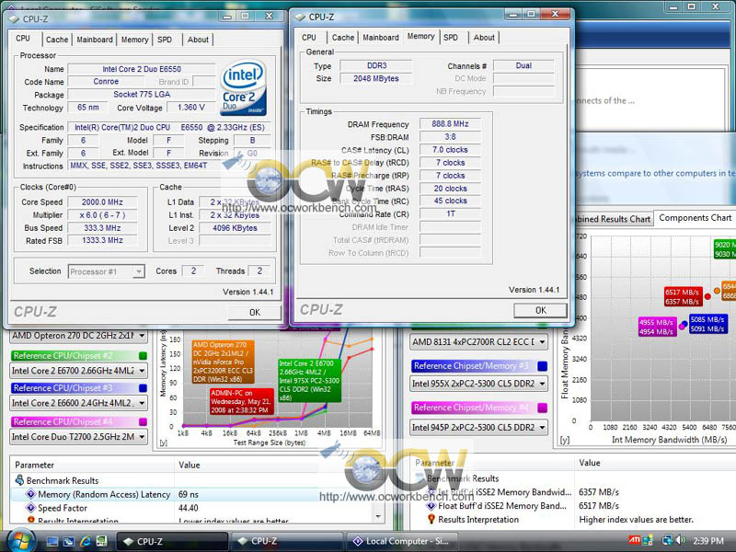
Task: Click the pin icon beside Results Interpretation in bandwidth list
Action: pyautogui.click(x=431, y=519)
